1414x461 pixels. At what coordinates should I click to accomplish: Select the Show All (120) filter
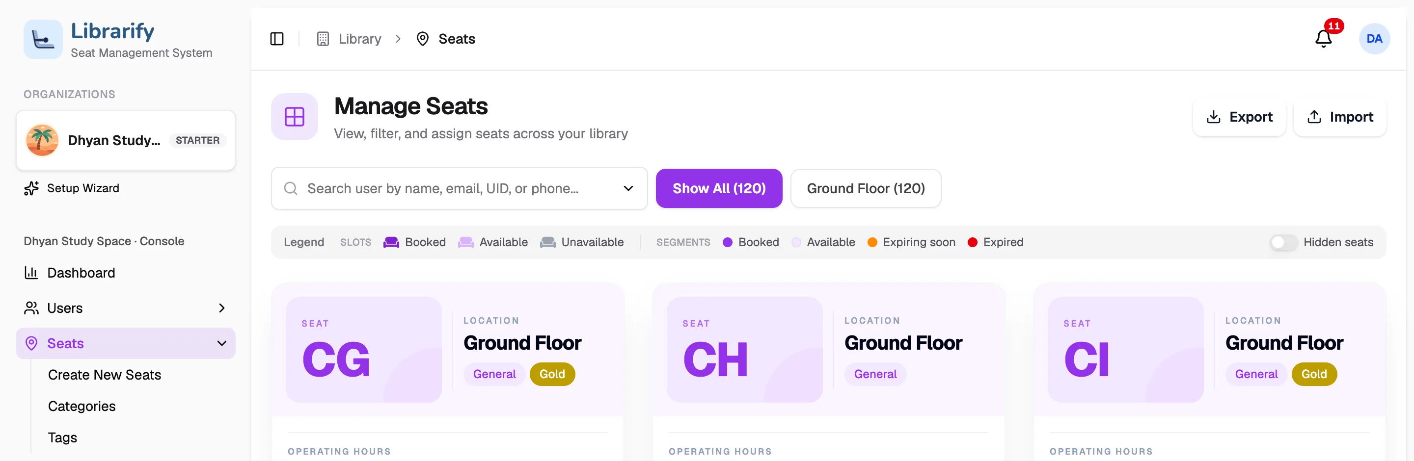pyautogui.click(x=719, y=188)
